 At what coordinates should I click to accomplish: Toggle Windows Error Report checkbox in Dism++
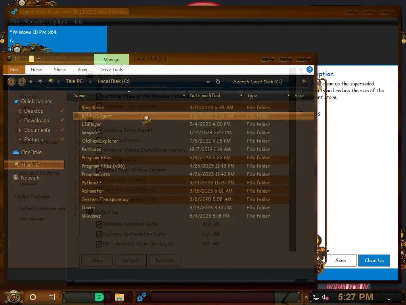[x=99, y=130]
